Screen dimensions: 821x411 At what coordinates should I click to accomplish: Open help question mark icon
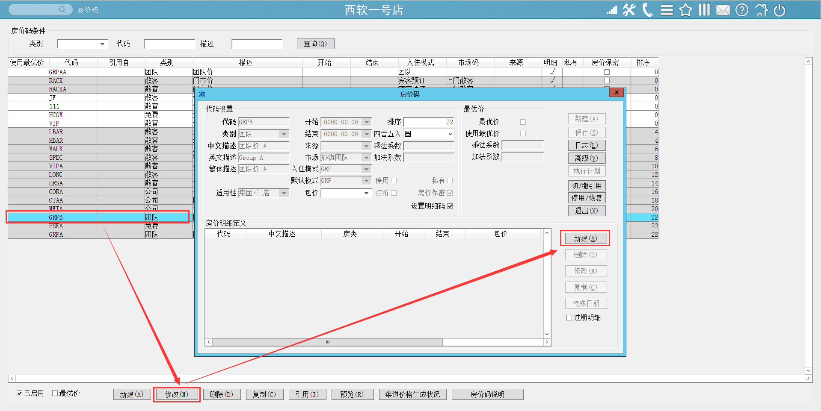click(742, 10)
